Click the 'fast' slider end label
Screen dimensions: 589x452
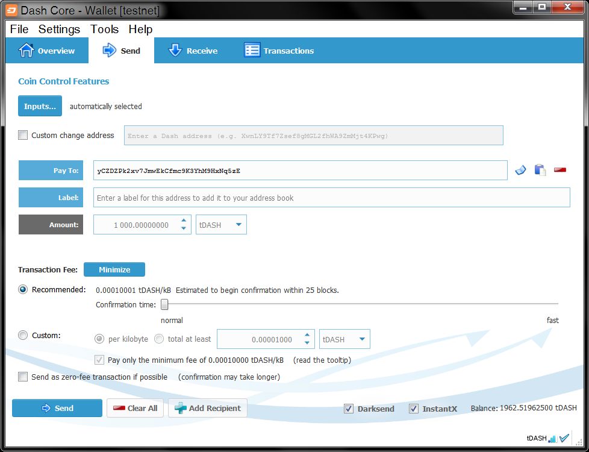552,321
